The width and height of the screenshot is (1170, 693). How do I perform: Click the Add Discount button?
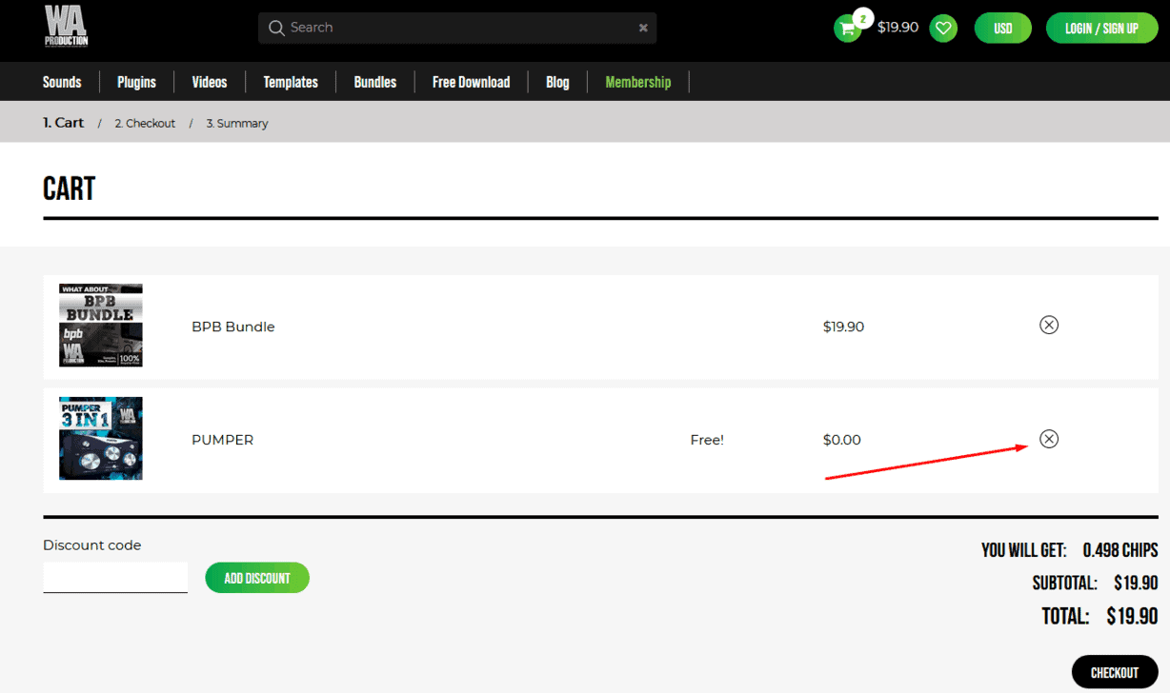(257, 578)
